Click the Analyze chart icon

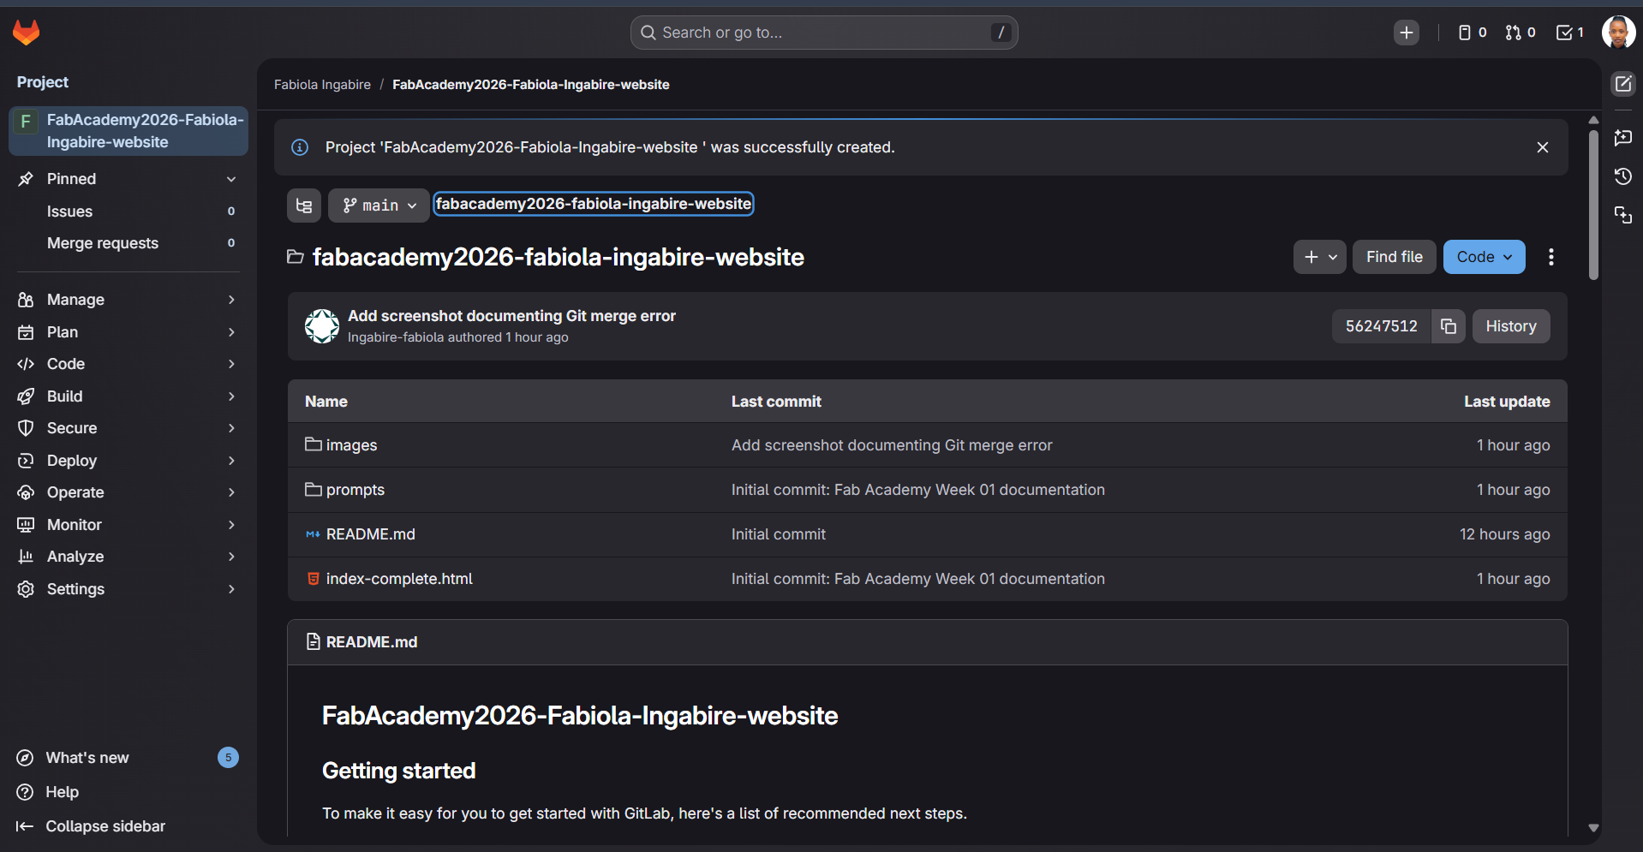(x=26, y=557)
